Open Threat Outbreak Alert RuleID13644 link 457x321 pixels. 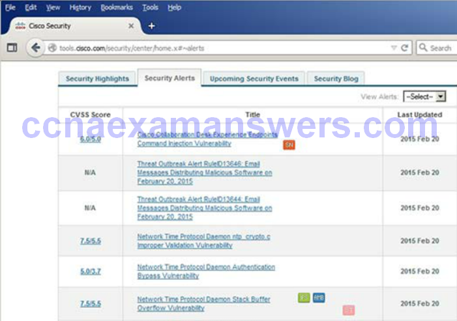[205, 208]
